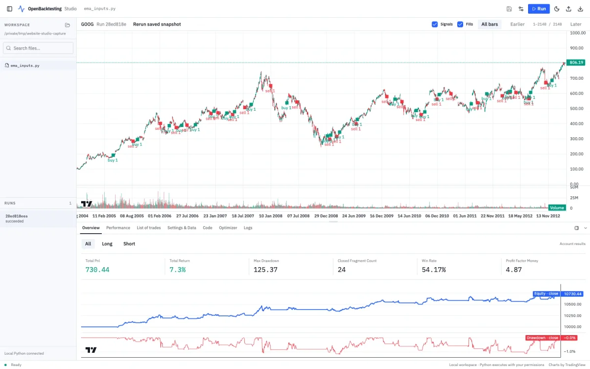Click Rerun saved snapshot
Viewport: 590px width, 369px height.
coord(157,24)
